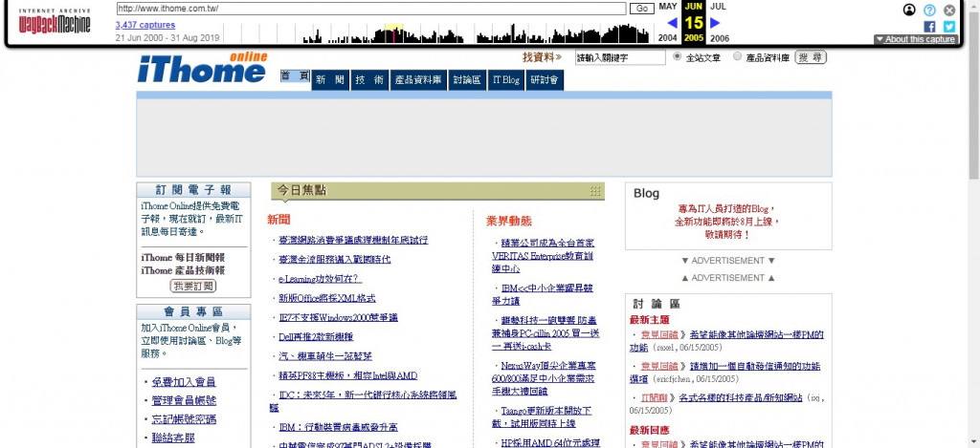The image size is (980, 448).
Task: Select the 產品資料庫 radio button
Action: point(738,56)
